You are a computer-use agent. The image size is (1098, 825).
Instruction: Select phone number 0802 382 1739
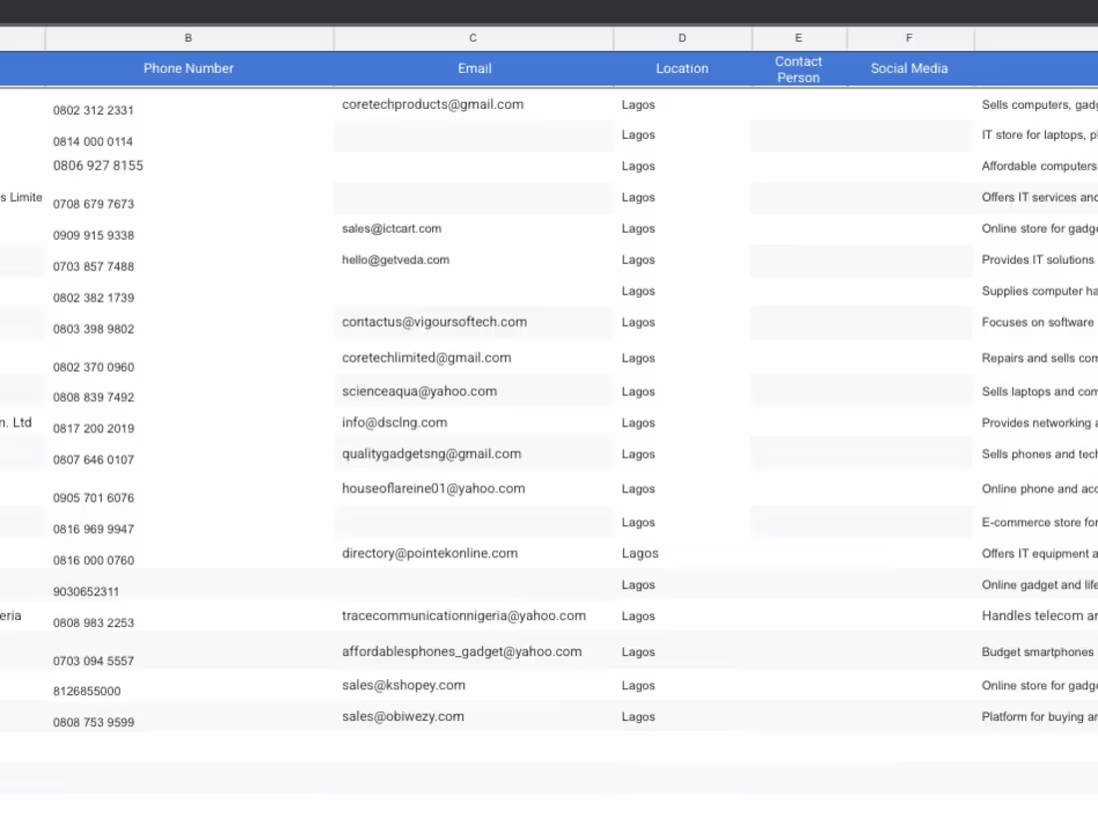click(93, 298)
